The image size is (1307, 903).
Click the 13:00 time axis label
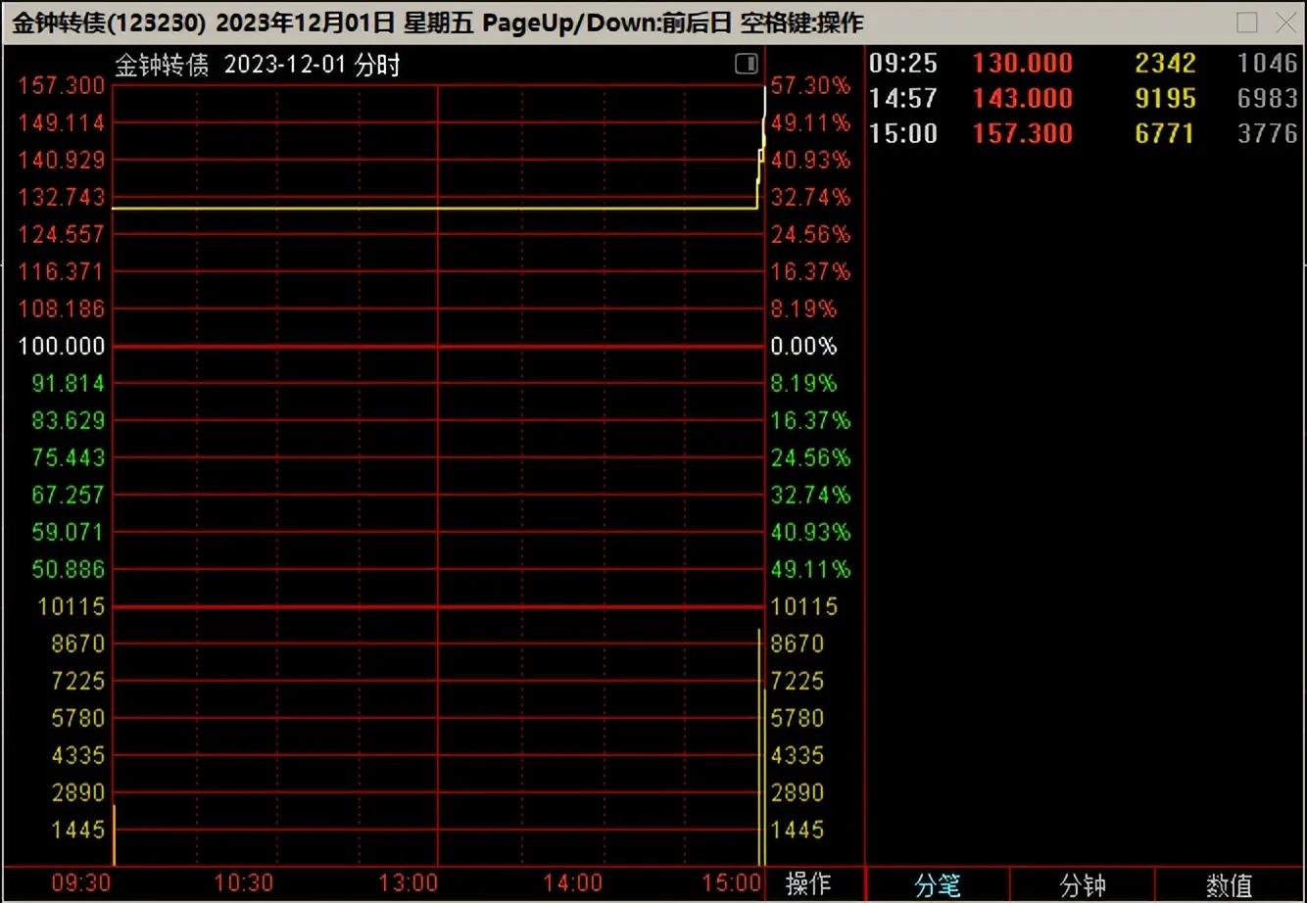408,883
